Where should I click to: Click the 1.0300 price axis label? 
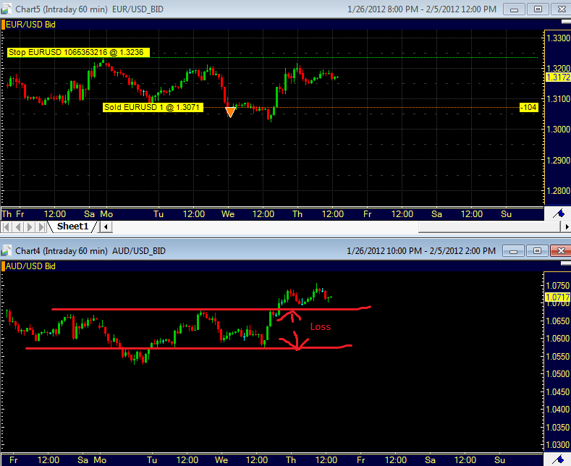558,444
